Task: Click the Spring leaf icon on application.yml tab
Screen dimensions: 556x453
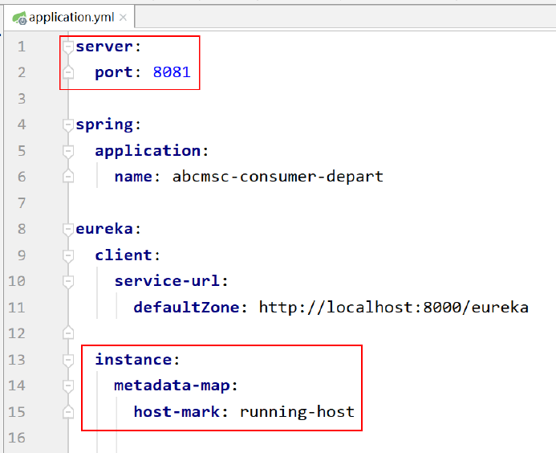Action: [15, 17]
